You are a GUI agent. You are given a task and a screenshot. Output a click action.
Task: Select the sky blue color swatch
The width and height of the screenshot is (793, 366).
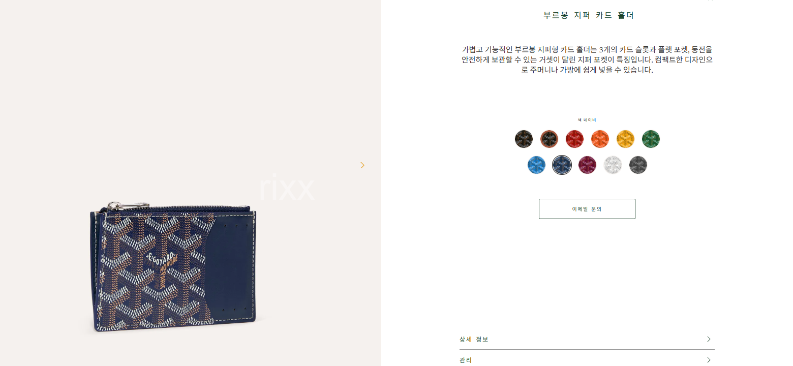pos(536,165)
